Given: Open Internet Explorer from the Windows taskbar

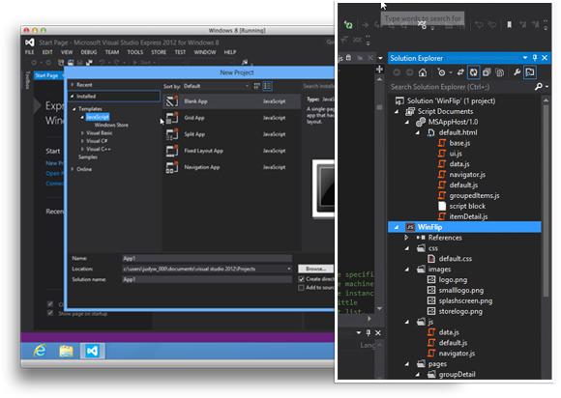Looking at the screenshot, I should (40, 351).
